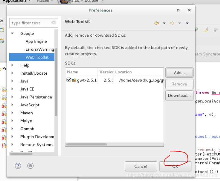The width and height of the screenshot is (220, 181).
Task: Expand the Help tree node
Action: click(12, 65)
